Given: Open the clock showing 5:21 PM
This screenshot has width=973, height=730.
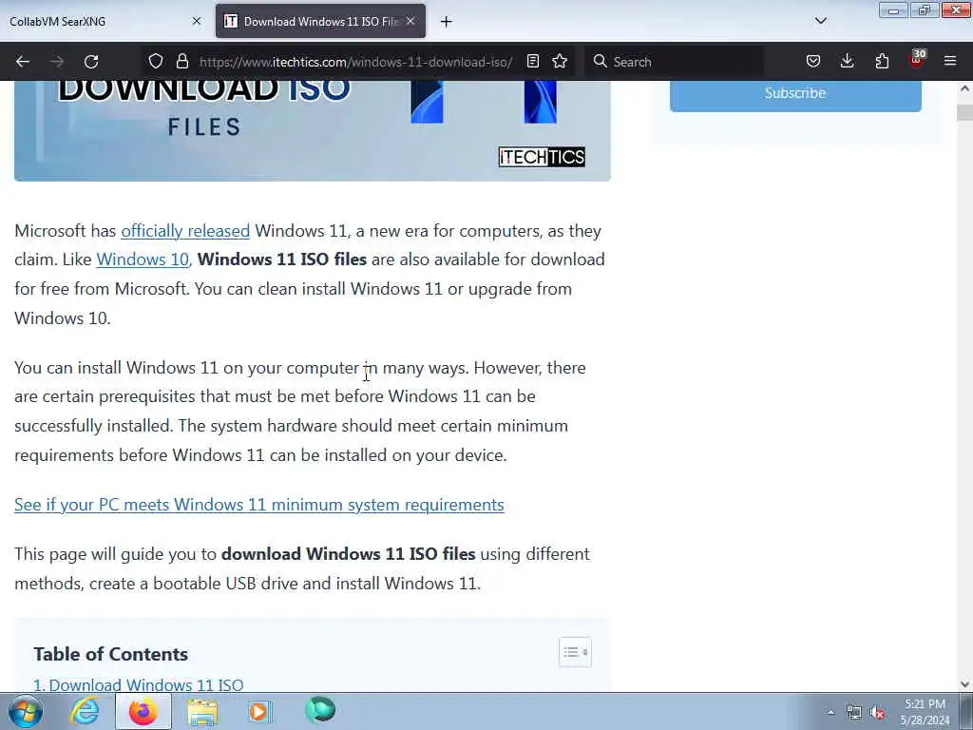Looking at the screenshot, I should pos(925,712).
